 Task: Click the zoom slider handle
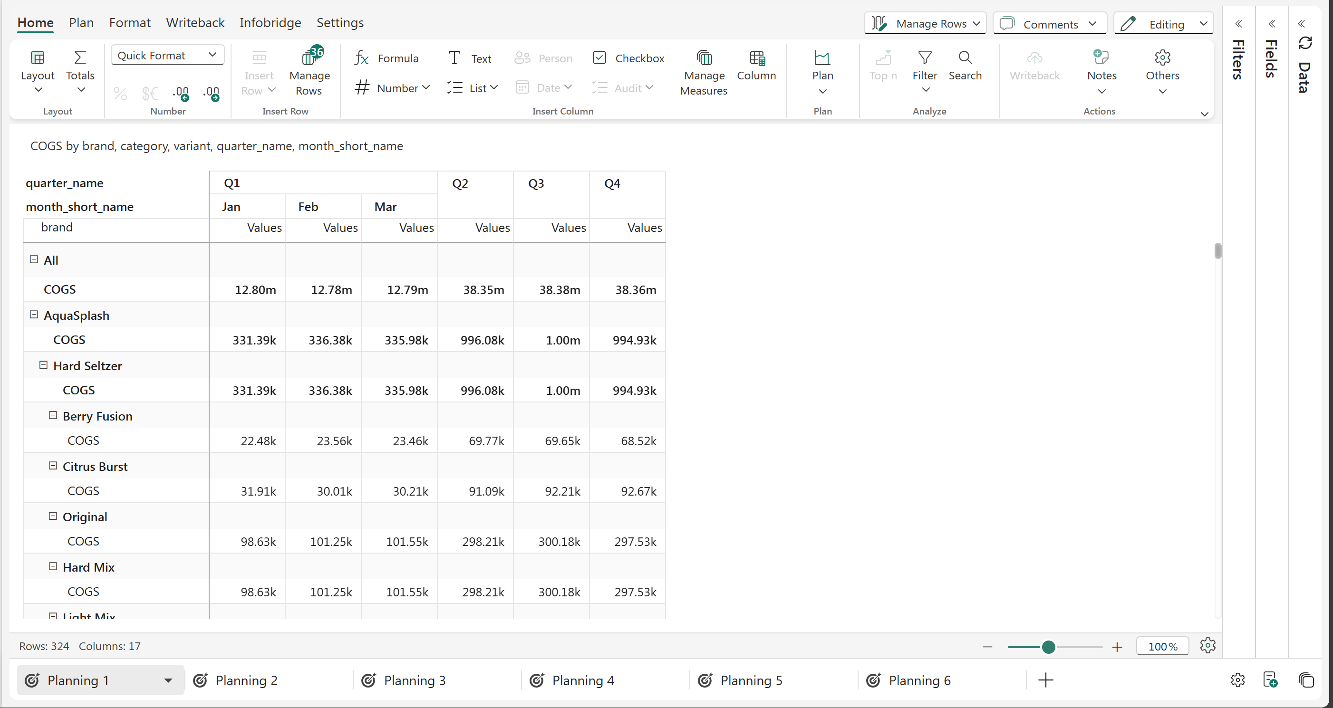1048,646
